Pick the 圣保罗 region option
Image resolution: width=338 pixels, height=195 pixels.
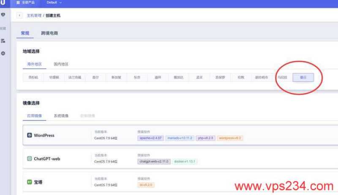[x=220, y=77]
